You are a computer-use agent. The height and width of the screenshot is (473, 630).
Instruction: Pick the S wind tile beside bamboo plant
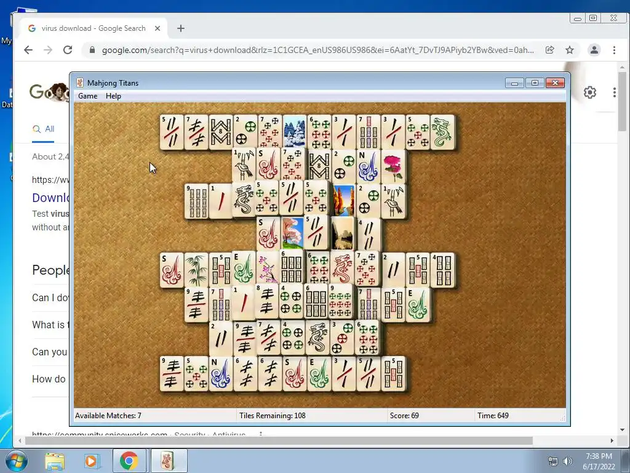[x=172, y=270]
